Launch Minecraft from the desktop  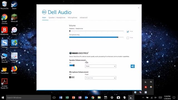14,18
